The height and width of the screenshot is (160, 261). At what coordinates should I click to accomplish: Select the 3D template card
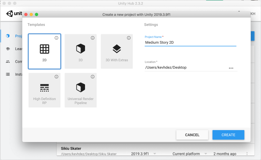(x=81, y=51)
